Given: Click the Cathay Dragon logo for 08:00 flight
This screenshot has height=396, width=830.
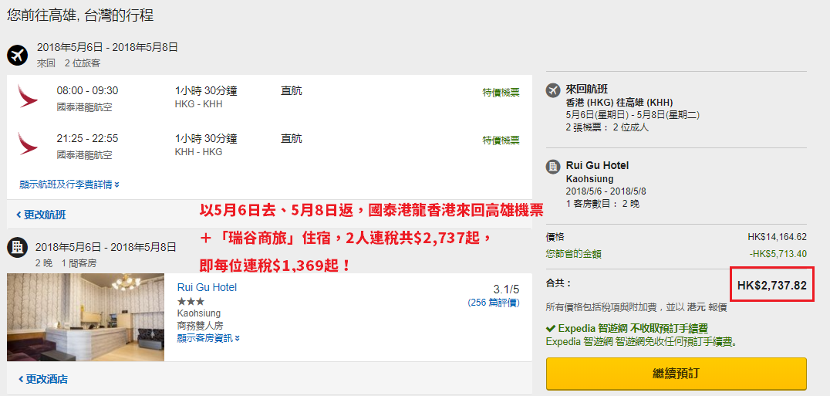Looking at the screenshot, I should click(x=27, y=96).
